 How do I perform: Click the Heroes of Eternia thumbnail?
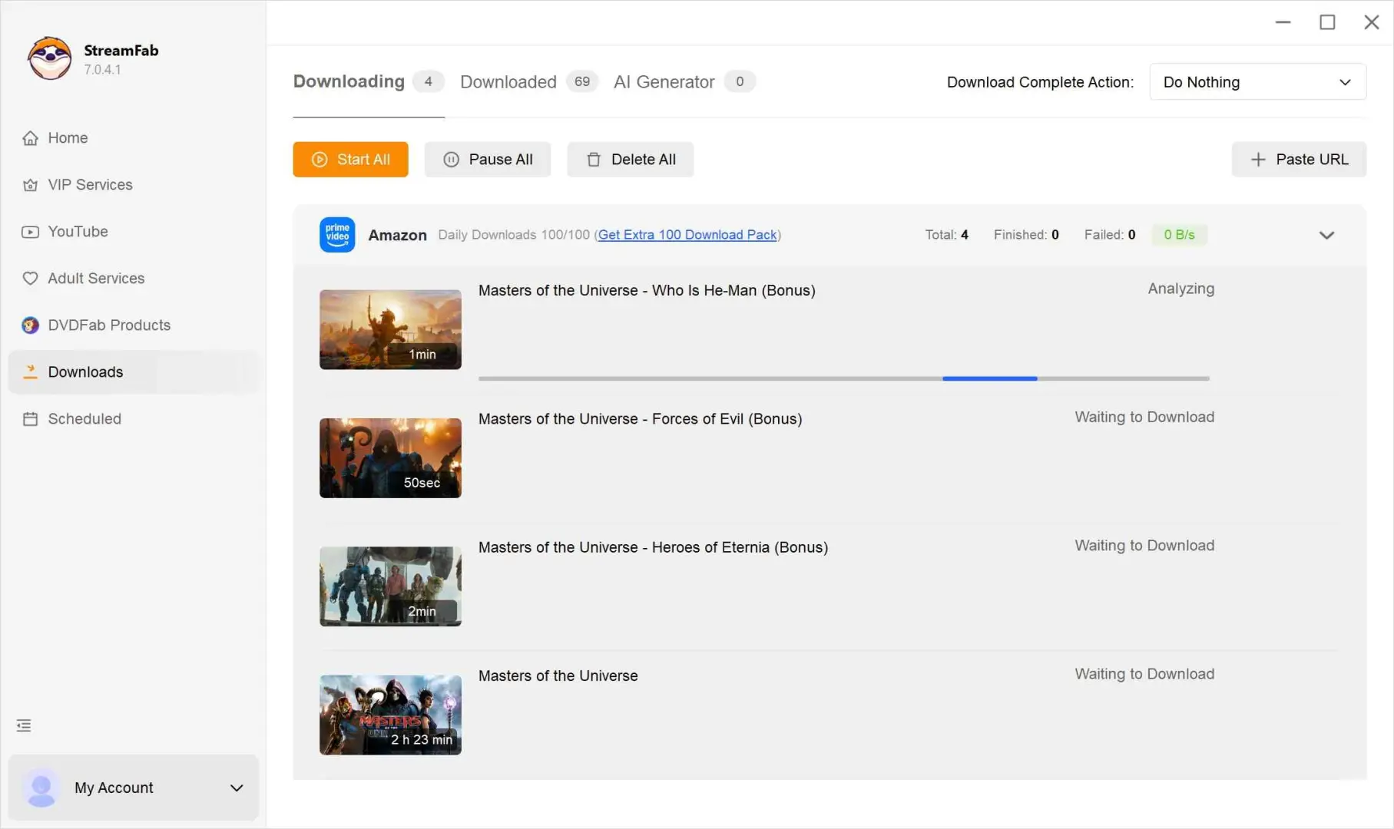click(x=390, y=586)
